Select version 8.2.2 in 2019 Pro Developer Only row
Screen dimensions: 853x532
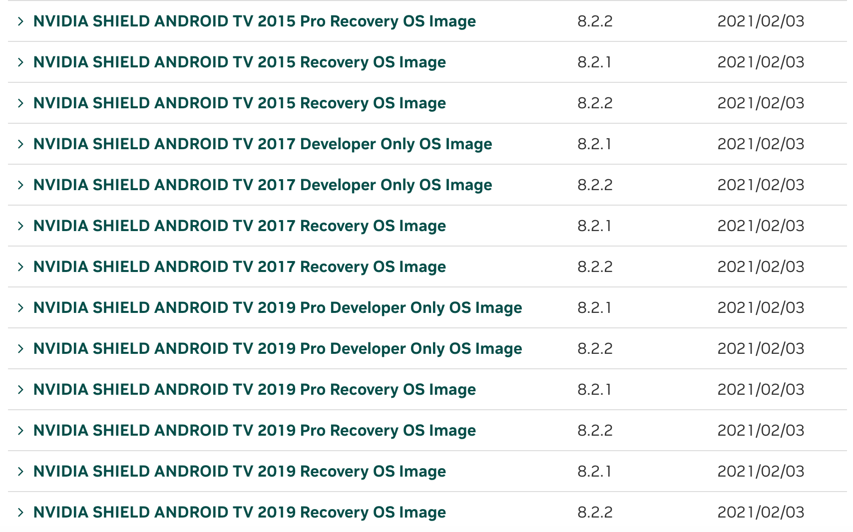point(595,348)
